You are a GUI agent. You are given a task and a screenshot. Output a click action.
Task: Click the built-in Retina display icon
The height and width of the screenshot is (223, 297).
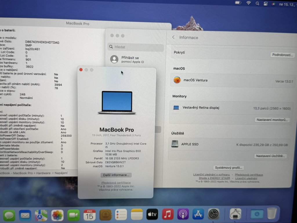click(x=176, y=107)
